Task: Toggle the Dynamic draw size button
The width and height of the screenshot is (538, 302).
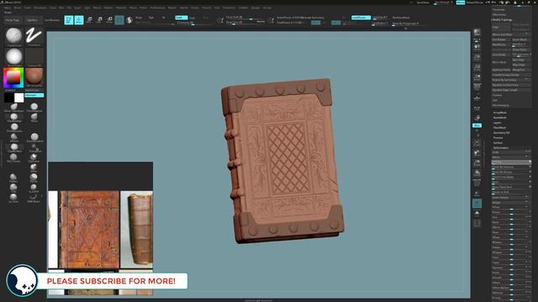Action: tap(261, 22)
